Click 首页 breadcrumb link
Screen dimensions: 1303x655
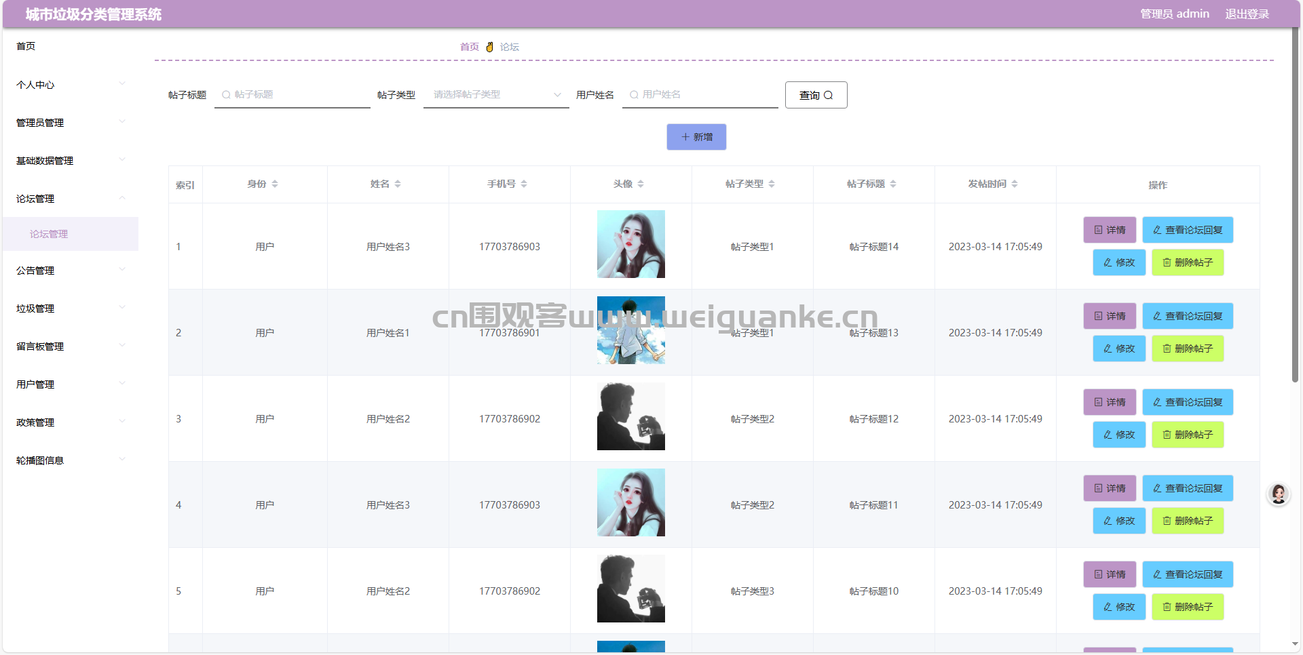point(469,47)
